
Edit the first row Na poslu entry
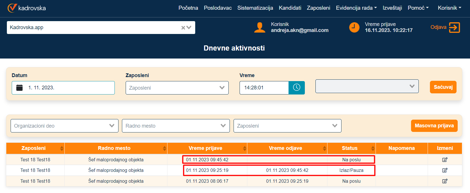coord(445,160)
